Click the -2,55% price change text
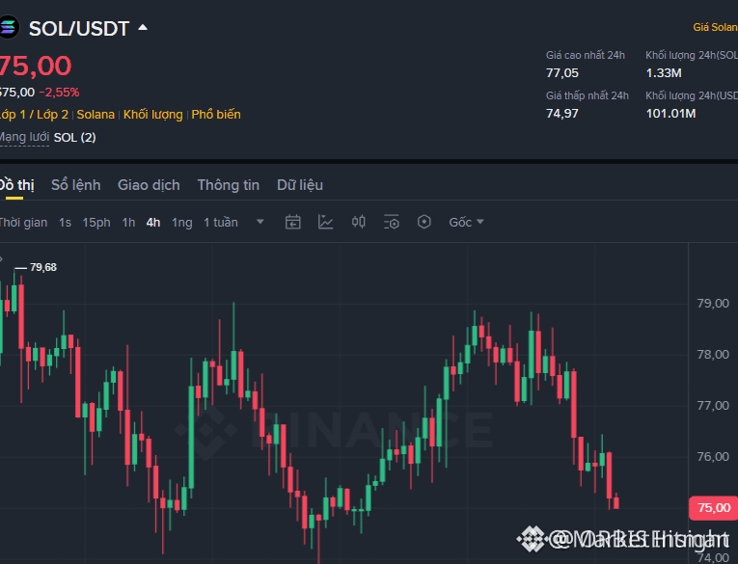The width and height of the screenshot is (738, 564). pos(59,93)
